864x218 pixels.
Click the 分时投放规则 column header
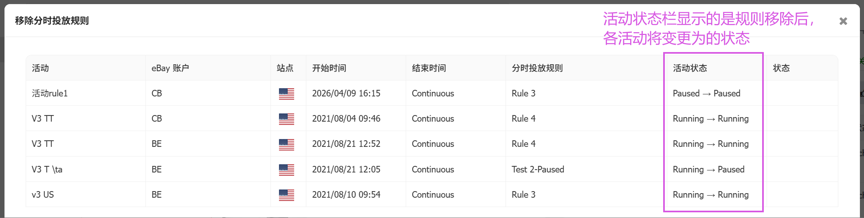[537, 68]
